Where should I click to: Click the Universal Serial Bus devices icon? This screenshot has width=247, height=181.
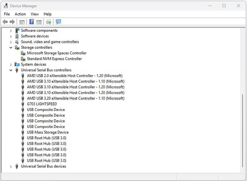click(17, 166)
